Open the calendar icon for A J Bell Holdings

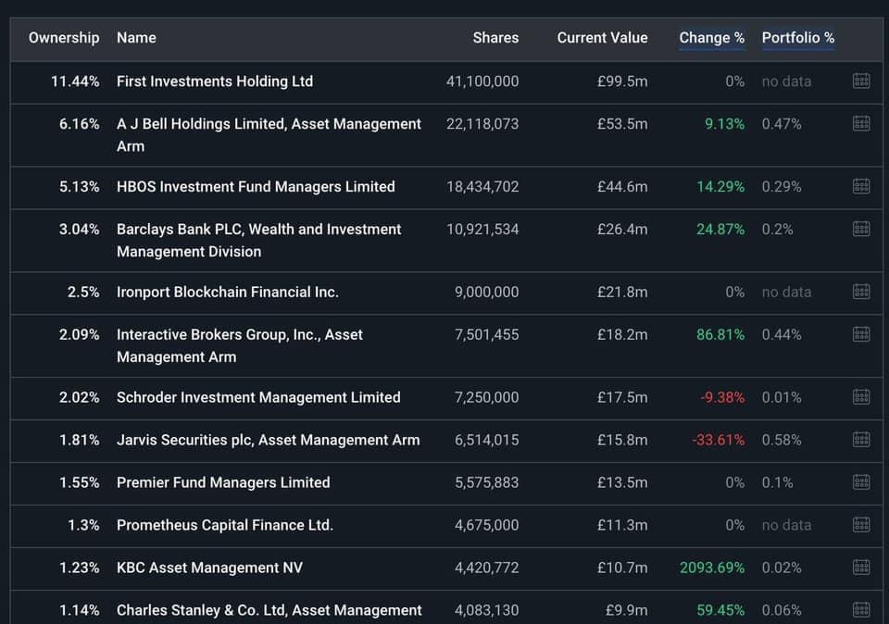point(861,122)
